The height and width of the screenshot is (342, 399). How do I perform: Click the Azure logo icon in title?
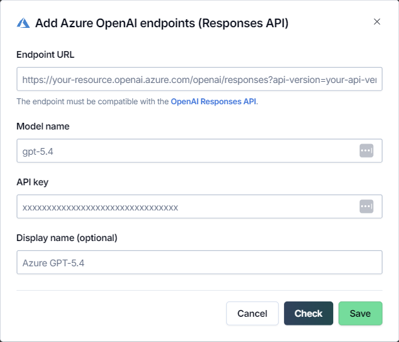23,23
